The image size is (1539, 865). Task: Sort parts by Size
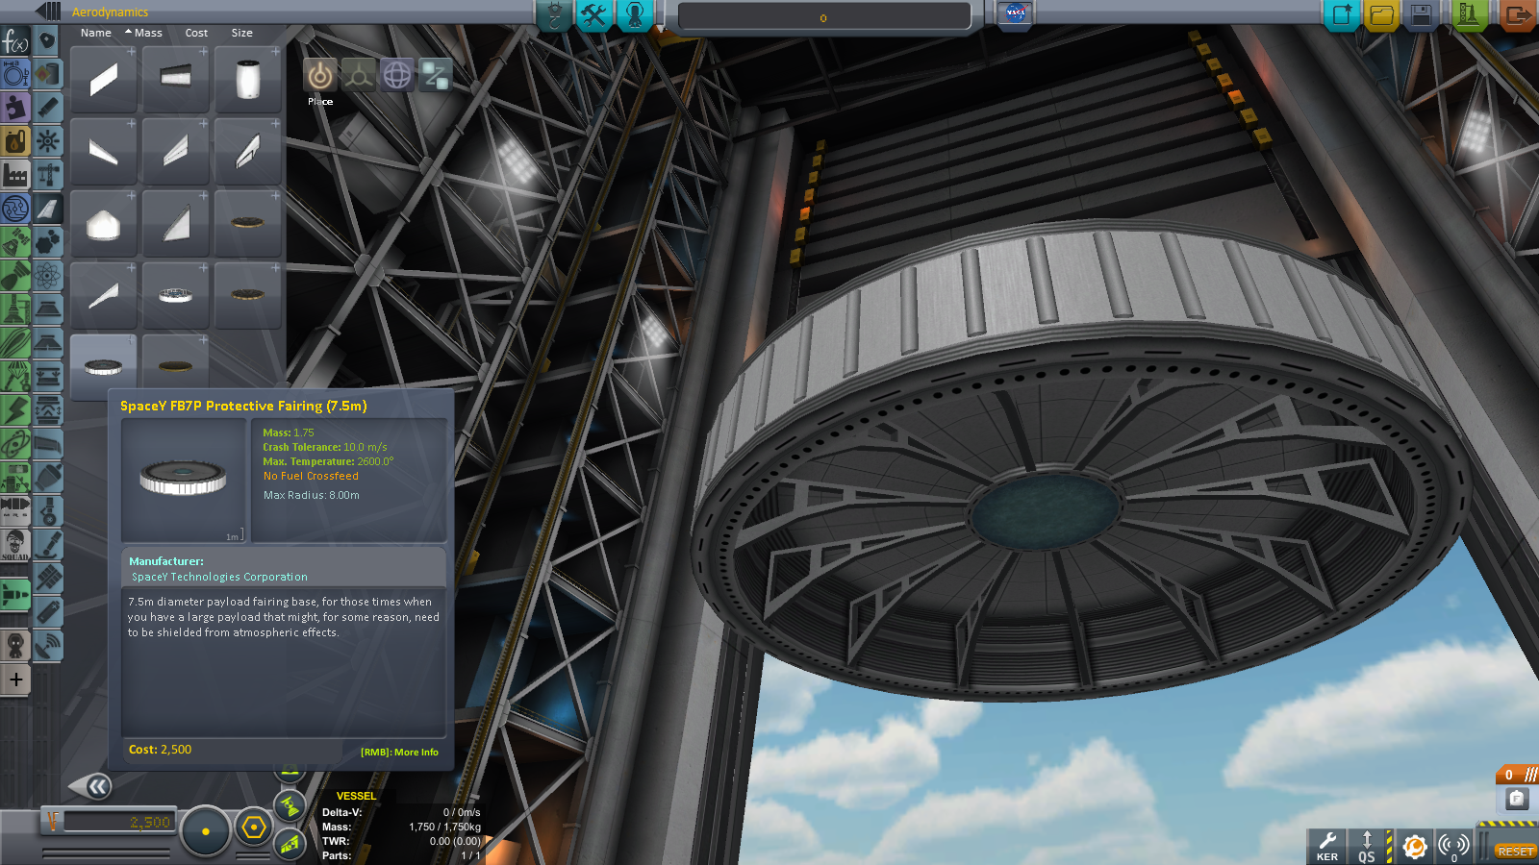coord(241,33)
